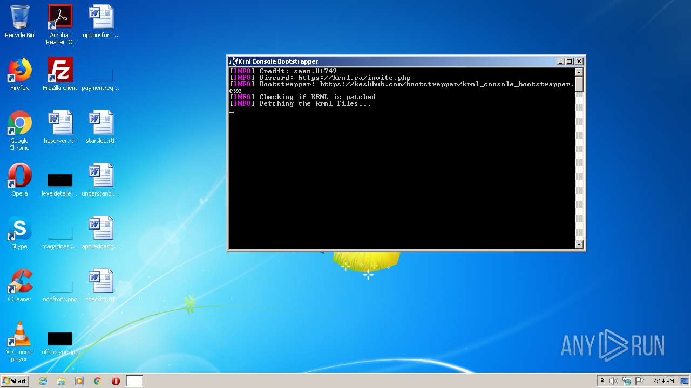This screenshot has width=691, height=388.
Task: Select the understandi... Word document
Action: [x=100, y=181]
